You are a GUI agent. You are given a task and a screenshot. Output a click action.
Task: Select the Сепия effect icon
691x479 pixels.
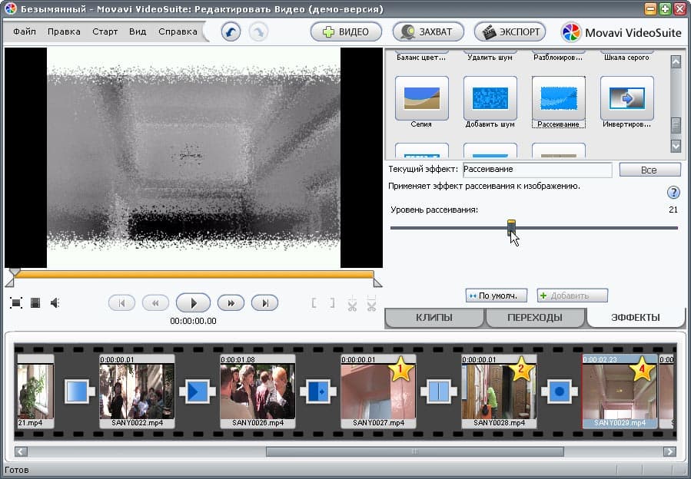(421, 98)
